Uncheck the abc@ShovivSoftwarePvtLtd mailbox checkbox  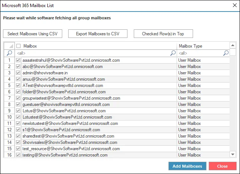click(18, 67)
